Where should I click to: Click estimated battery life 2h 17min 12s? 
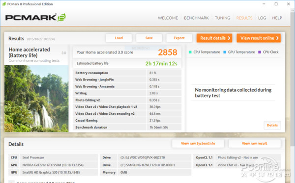click(x=161, y=64)
